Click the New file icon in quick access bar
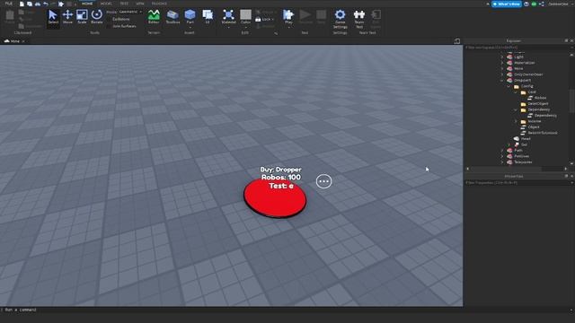 tap(22, 4)
